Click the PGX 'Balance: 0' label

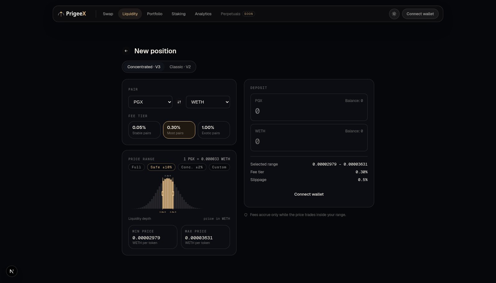[354, 101]
